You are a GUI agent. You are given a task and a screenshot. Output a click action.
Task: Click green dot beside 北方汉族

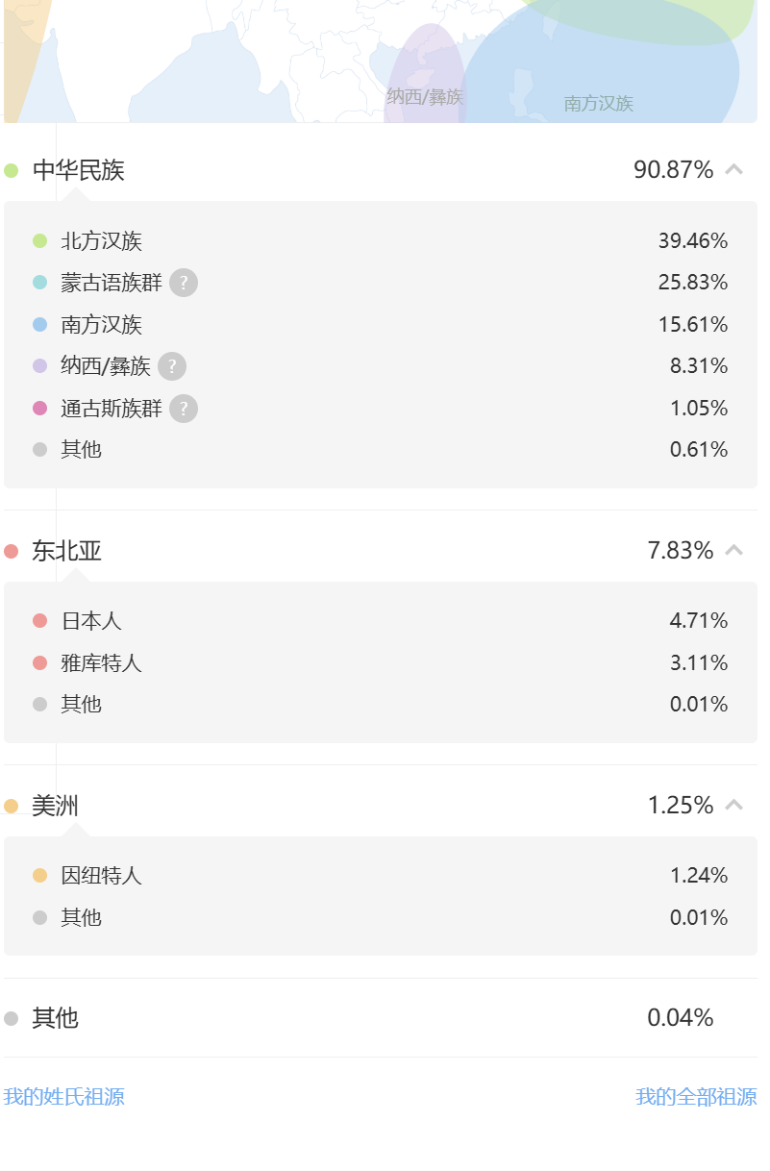point(39,241)
